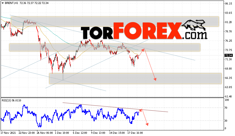Open the chart menu triangle beside BRENT,H1
The width and height of the screenshot is (235, 136).
3,3
